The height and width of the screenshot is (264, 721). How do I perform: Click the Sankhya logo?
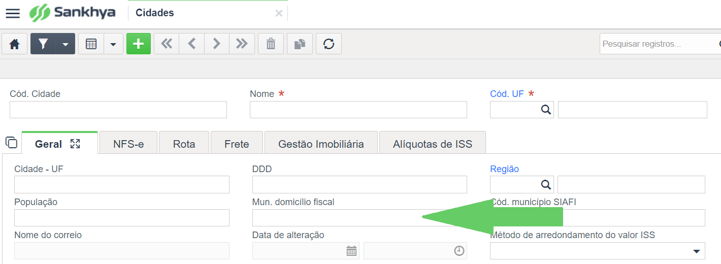72,13
